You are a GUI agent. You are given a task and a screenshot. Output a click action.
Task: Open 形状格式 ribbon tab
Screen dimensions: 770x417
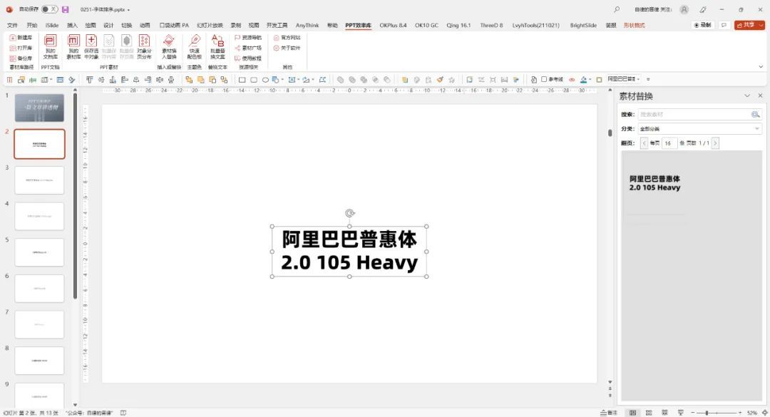pyautogui.click(x=634, y=25)
